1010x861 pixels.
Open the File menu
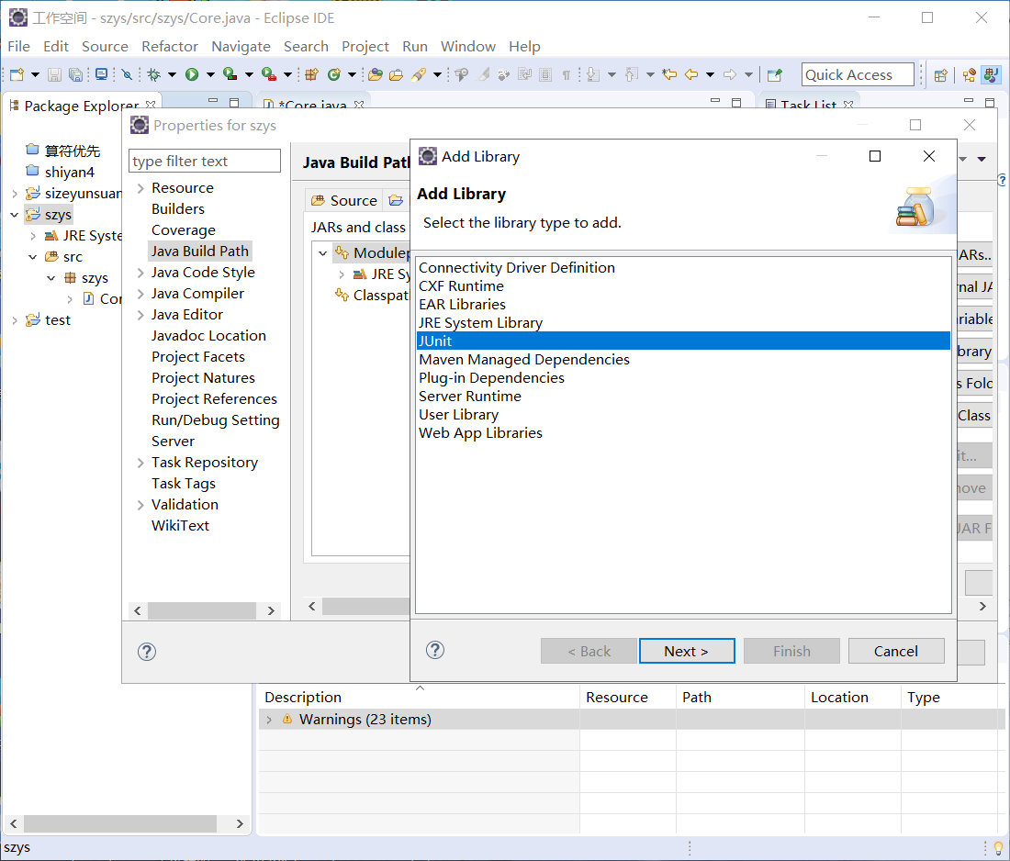[x=18, y=47]
